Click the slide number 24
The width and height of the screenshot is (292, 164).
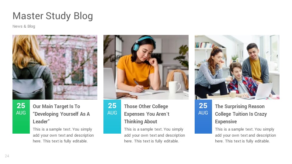[x=7, y=156]
